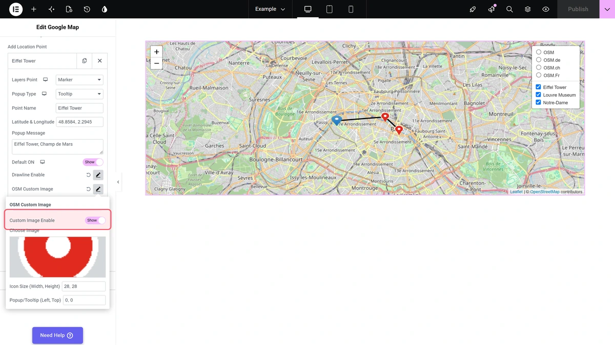
Task: Switch to tablet view
Action: point(330,9)
